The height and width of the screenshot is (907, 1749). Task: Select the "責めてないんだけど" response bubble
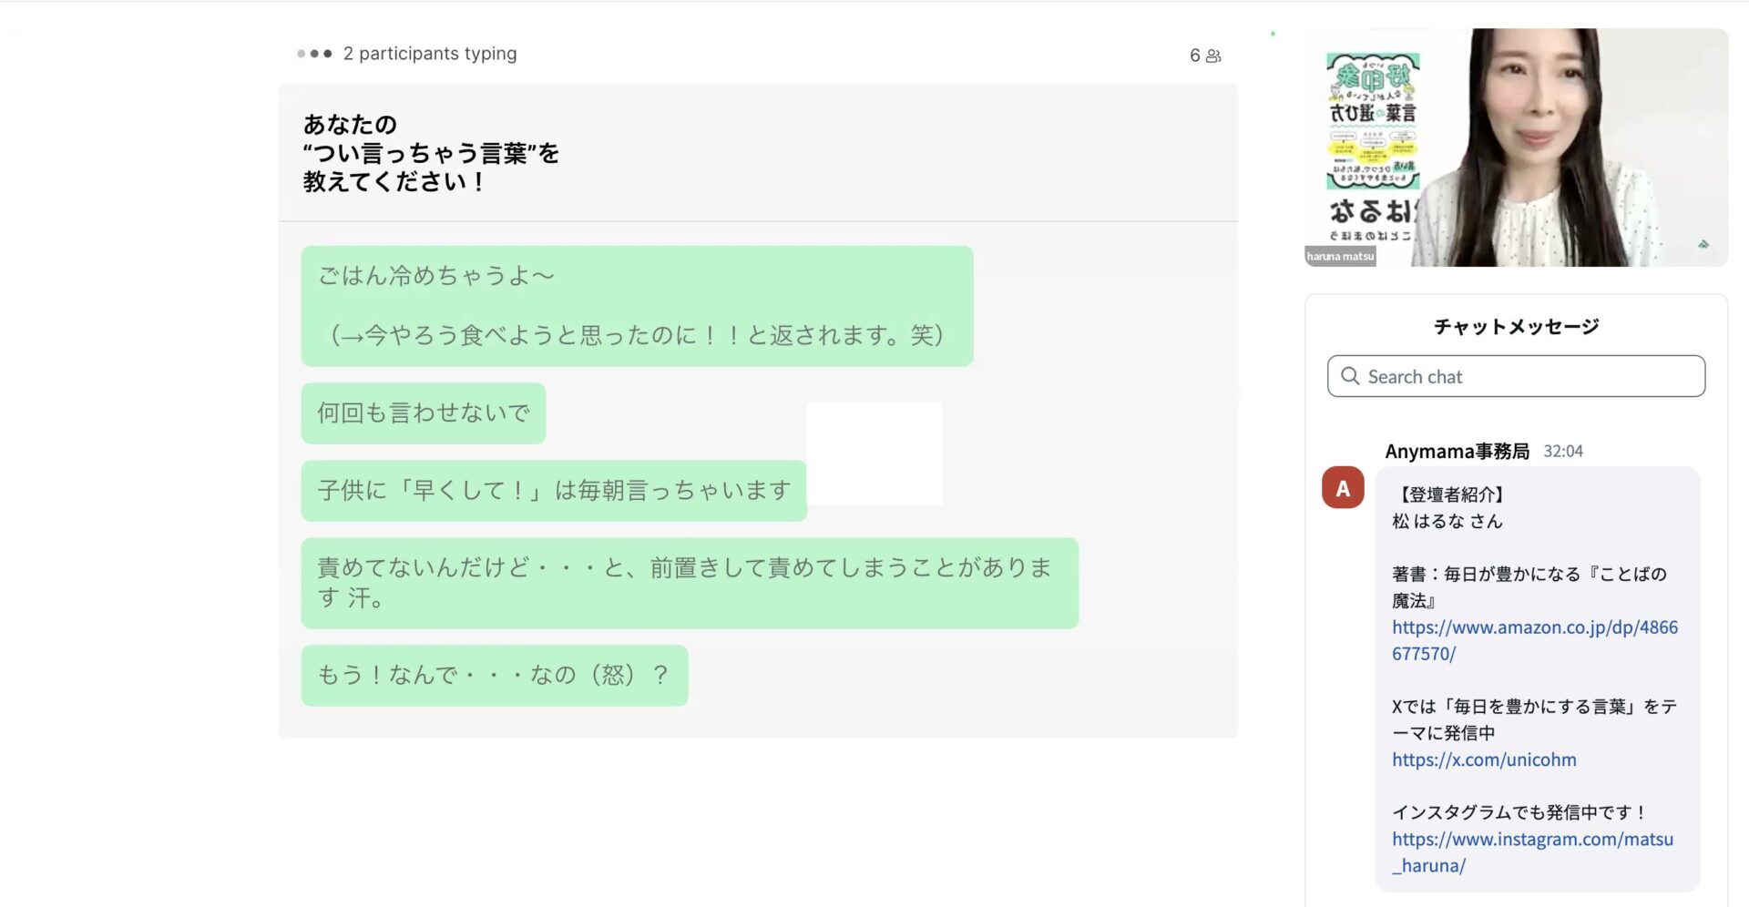point(689,583)
